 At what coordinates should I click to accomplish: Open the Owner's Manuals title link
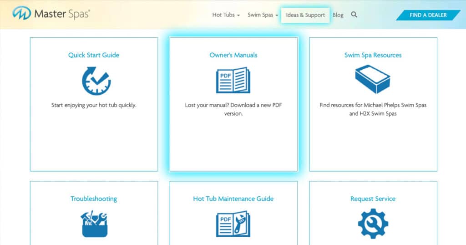[x=233, y=55]
